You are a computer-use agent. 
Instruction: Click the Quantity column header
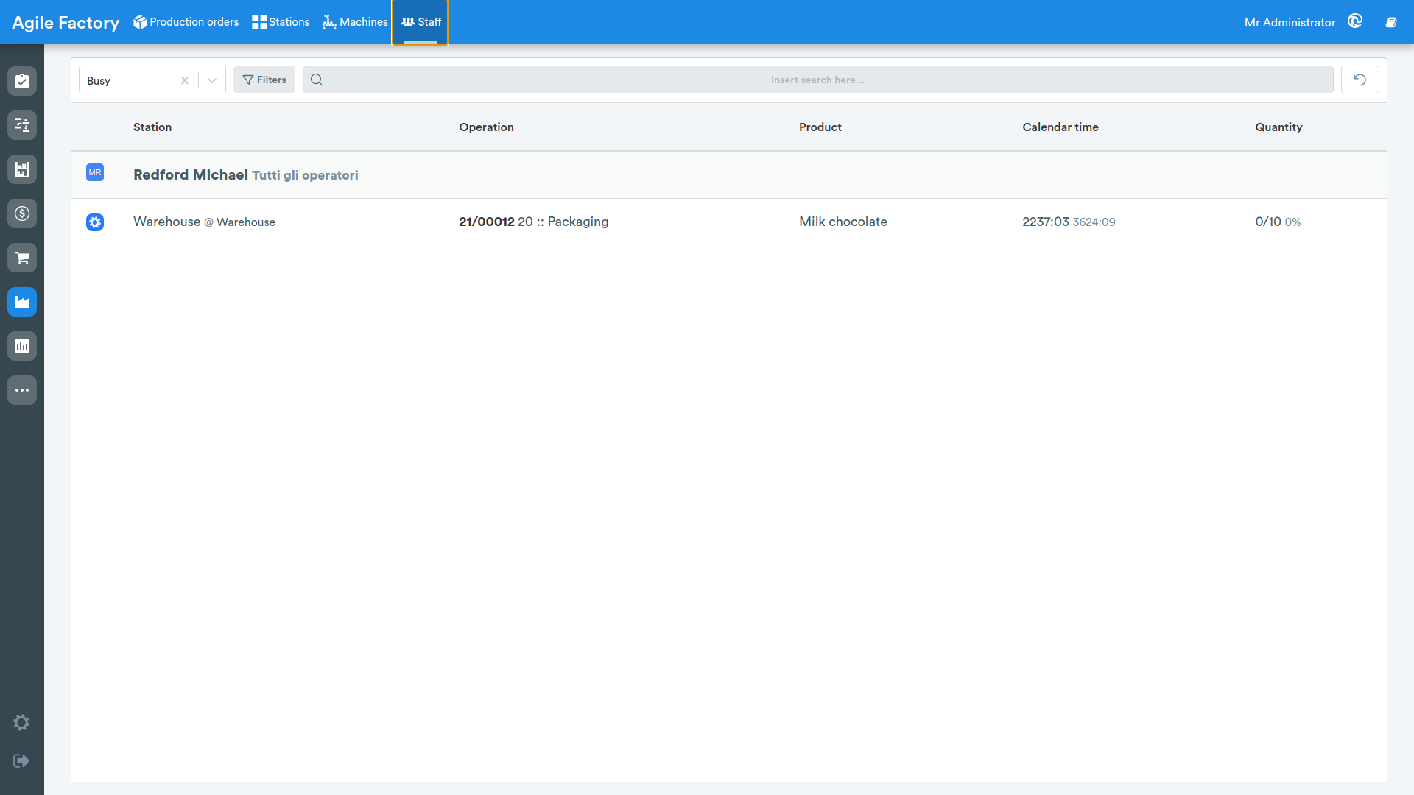tap(1278, 127)
